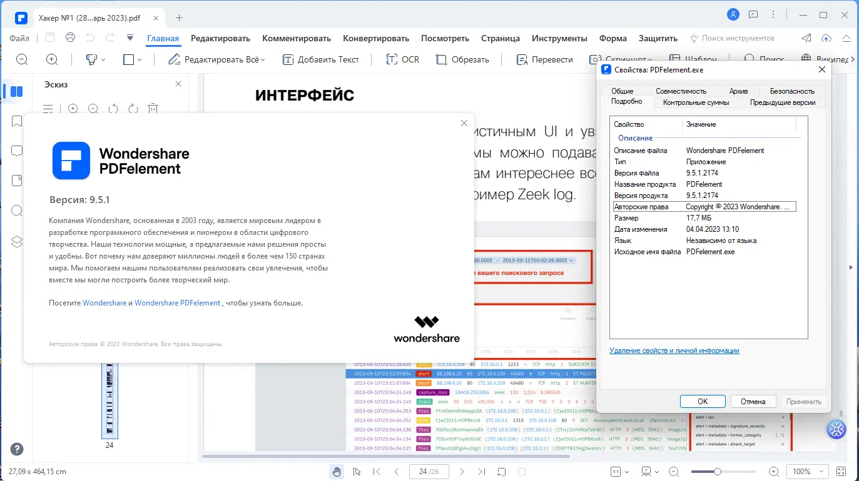Enlarge thumbnails in the Эскиз panel
The image size is (859, 481).
pyautogui.click(x=73, y=109)
